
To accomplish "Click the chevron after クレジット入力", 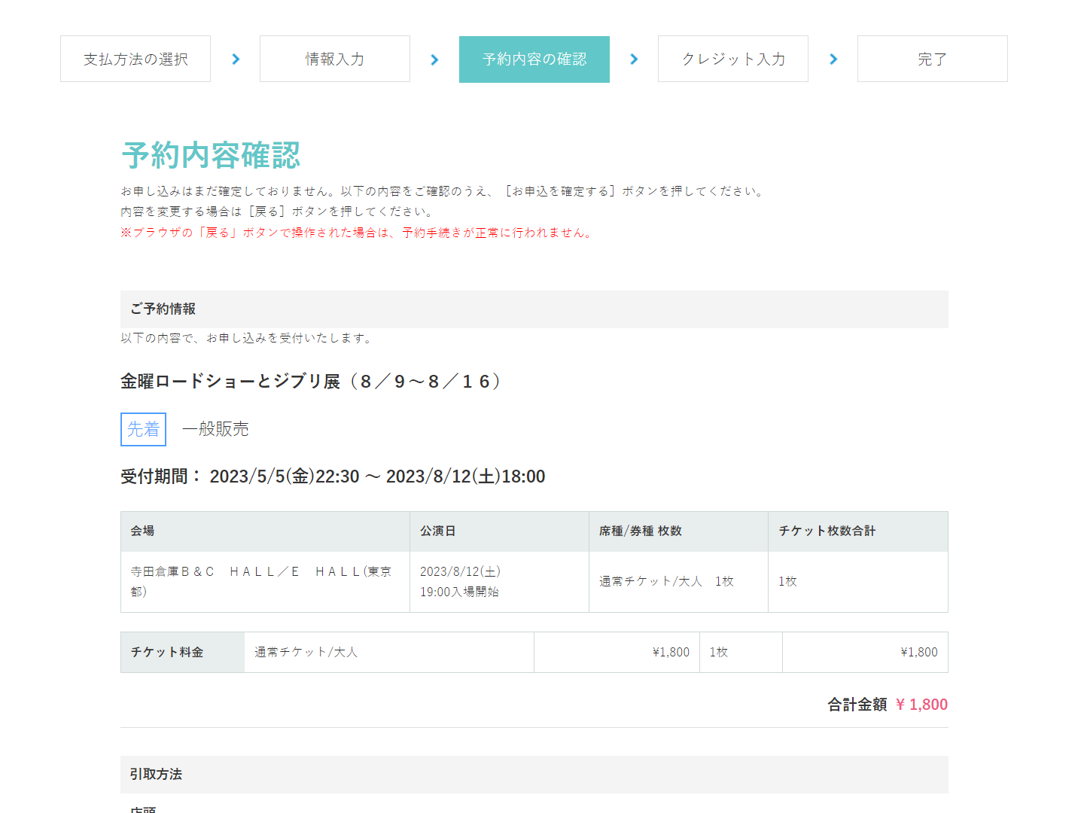I will coord(833,59).
